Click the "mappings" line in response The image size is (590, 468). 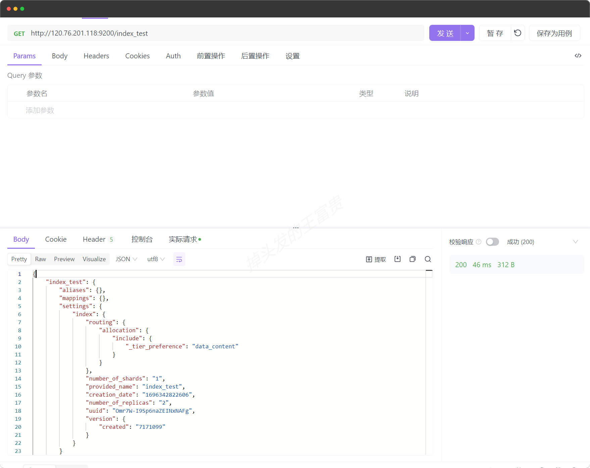(84, 298)
